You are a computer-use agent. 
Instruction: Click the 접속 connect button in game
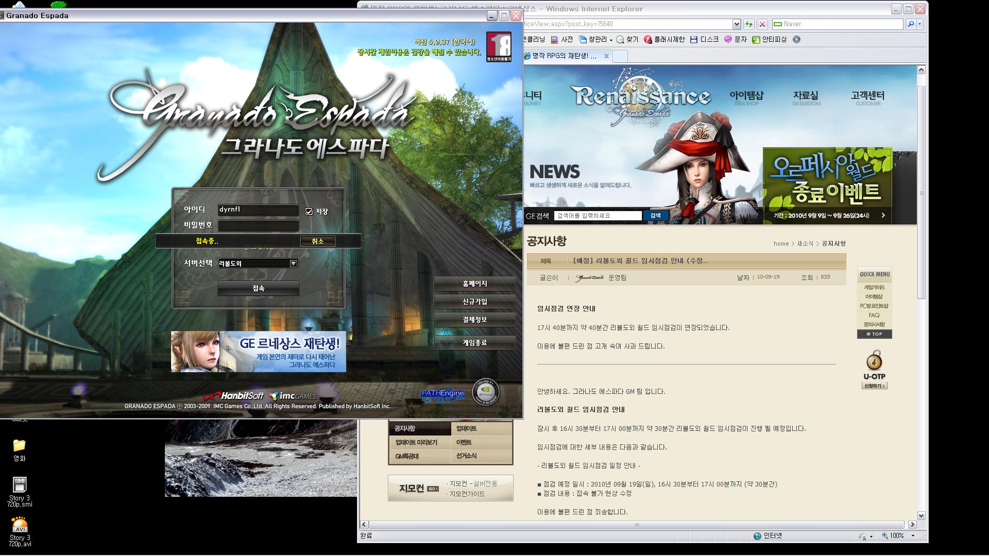(x=258, y=288)
